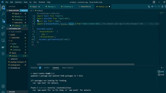Image resolution: width=166 pixels, height=93 pixels.
Task: Collapse the CUSTOMERS-APP folder section
Action: click(x=8, y=29)
